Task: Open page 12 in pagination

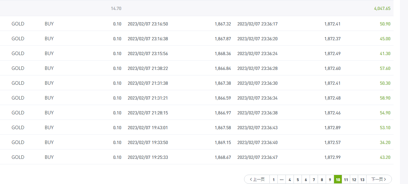Action: click(354, 179)
